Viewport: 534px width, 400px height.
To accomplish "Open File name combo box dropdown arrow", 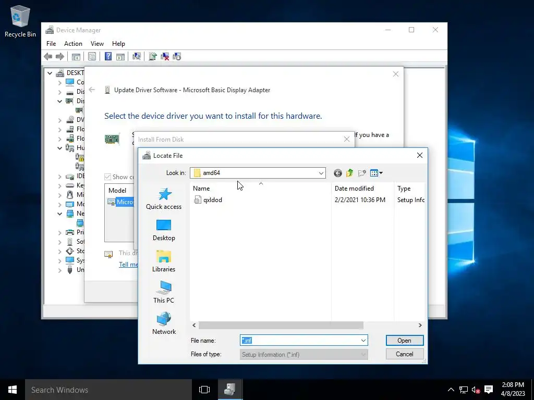I will (x=363, y=341).
